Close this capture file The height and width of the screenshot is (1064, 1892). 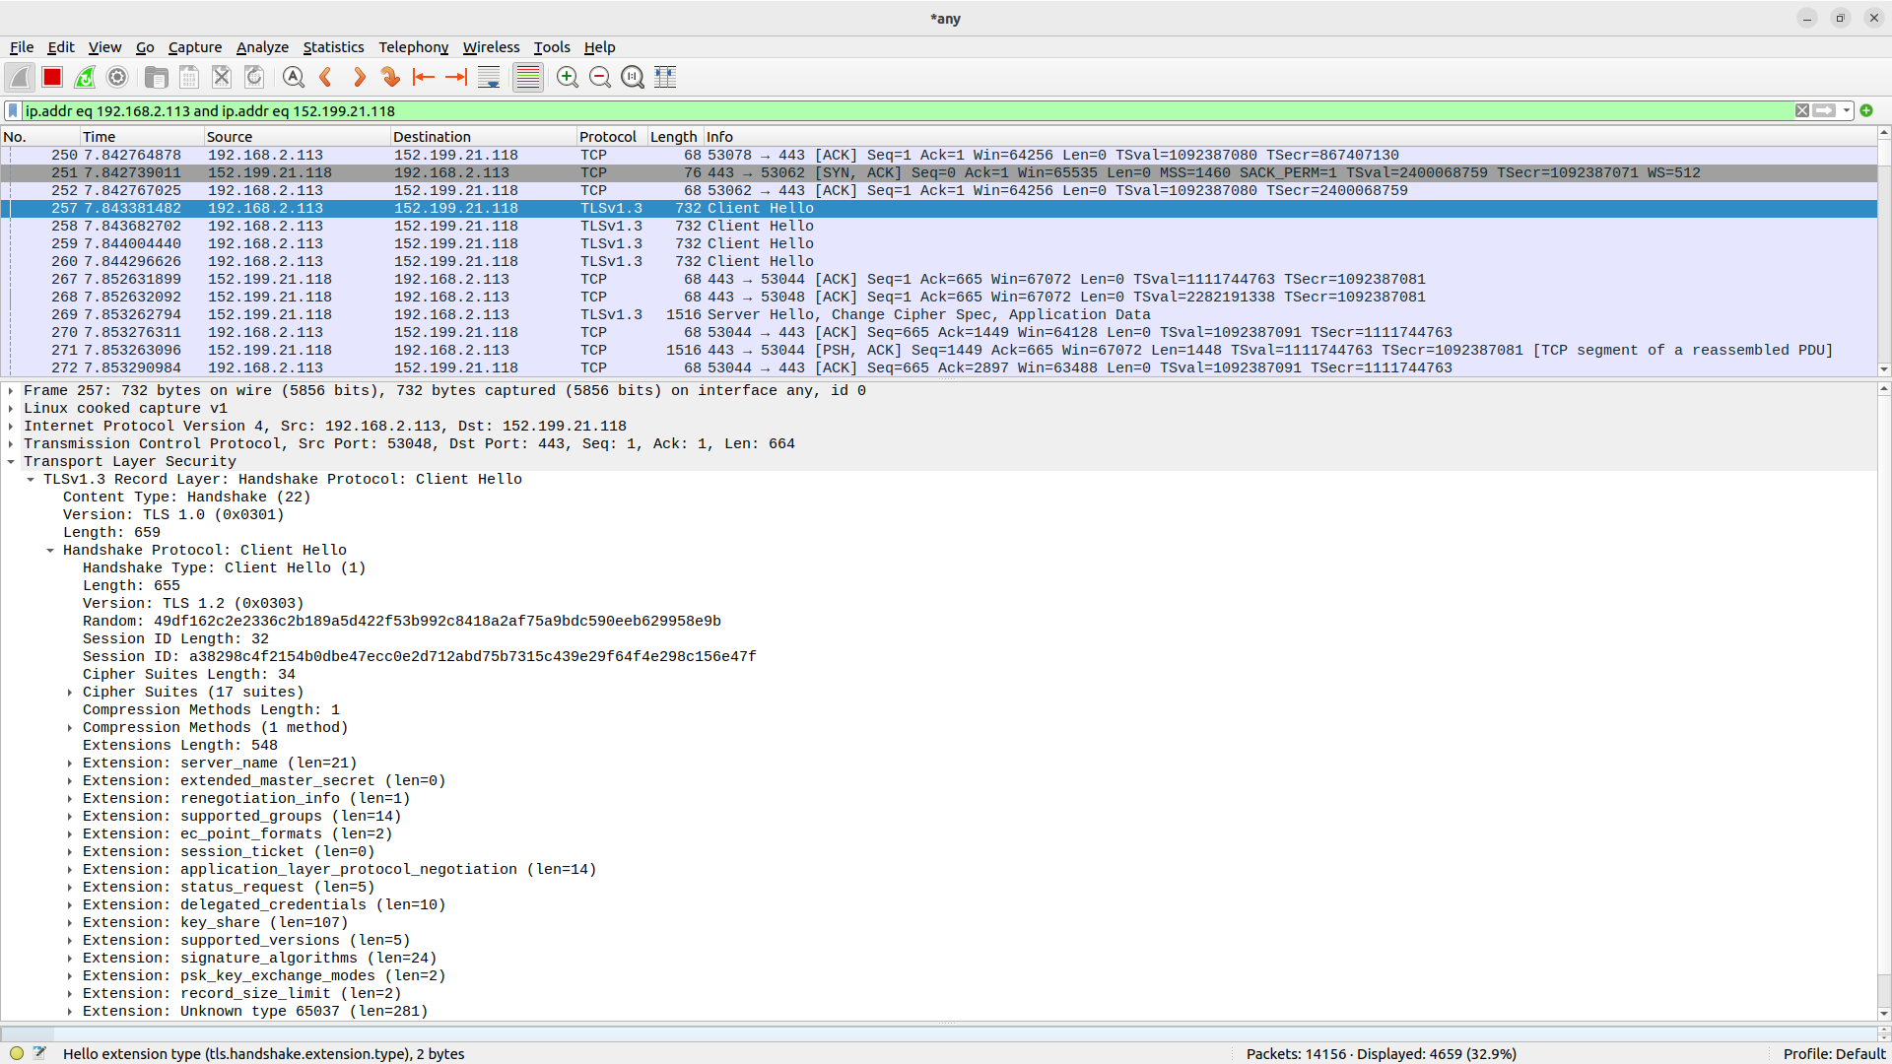tap(222, 77)
